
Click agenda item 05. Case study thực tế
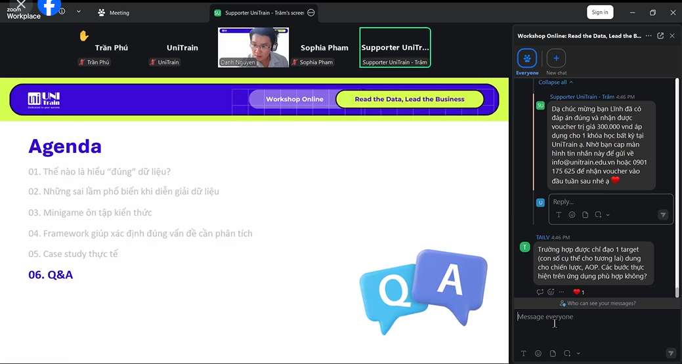click(x=73, y=254)
